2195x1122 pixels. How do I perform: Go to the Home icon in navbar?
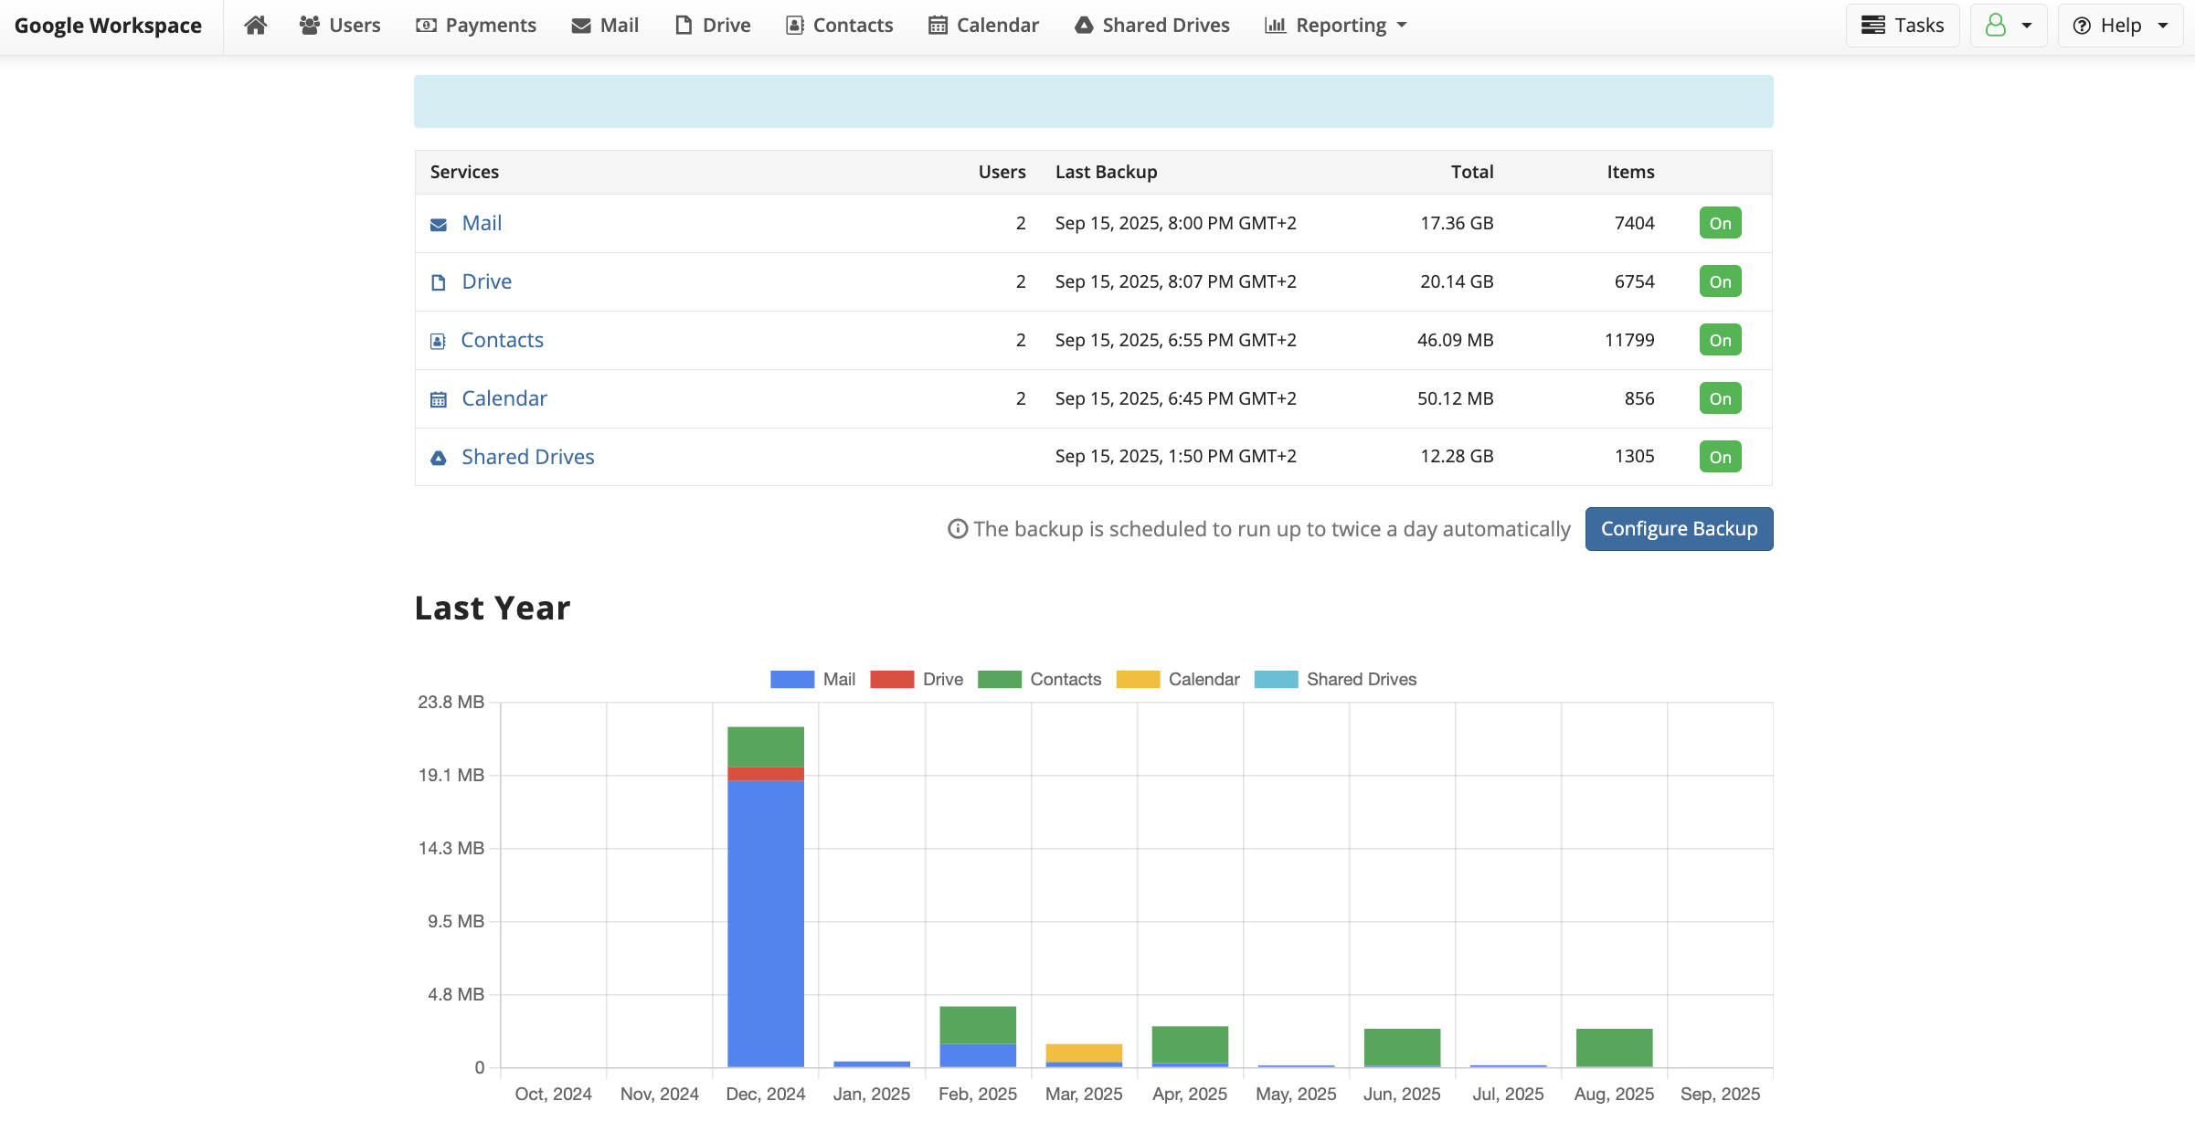click(x=256, y=25)
